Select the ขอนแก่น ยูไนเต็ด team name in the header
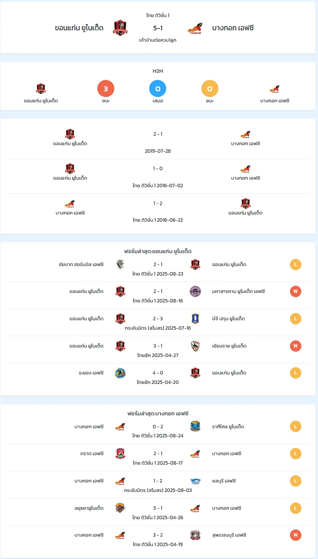 click(79, 28)
